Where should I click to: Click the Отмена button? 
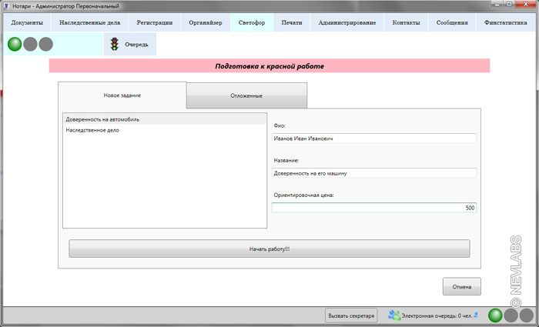[x=461, y=287]
